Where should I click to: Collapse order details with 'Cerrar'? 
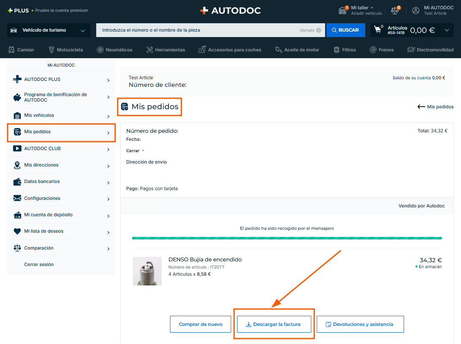click(x=135, y=150)
